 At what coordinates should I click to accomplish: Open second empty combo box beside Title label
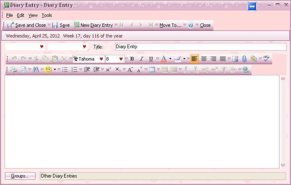pyautogui.click(x=68, y=47)
